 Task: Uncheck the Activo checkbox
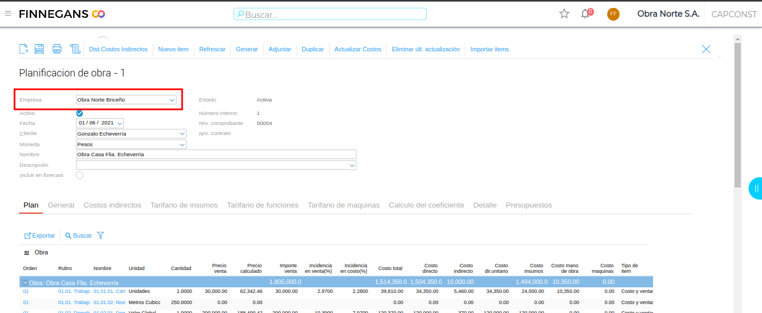[79, 113]
